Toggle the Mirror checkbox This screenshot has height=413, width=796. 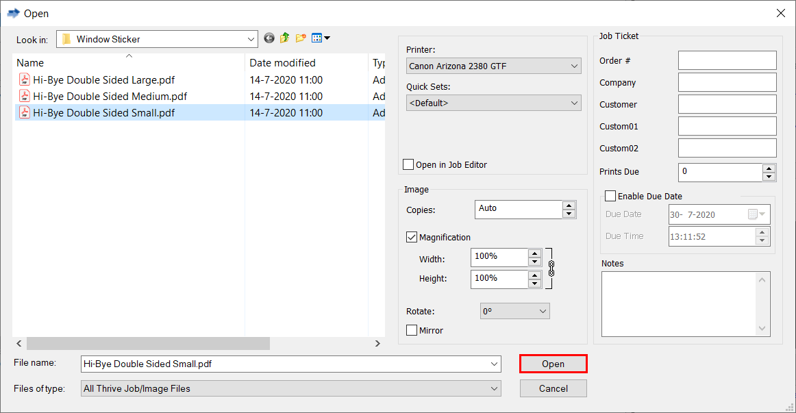click(x=412, y=331)
